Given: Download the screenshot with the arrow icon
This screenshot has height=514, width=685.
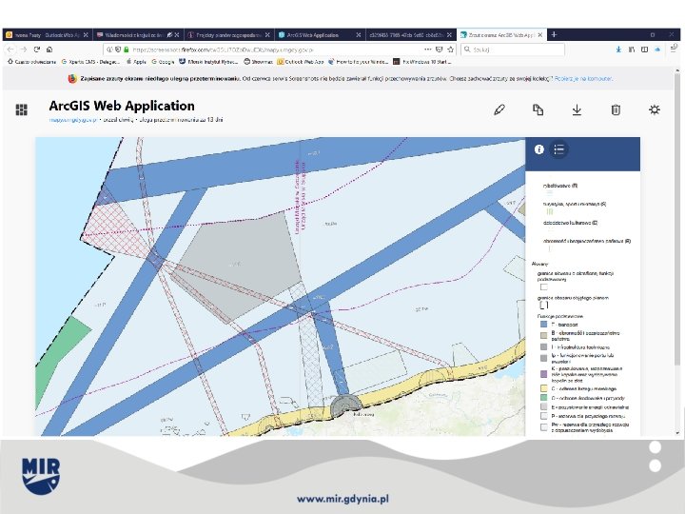Looking at the screenshot, I should (x=577, y=109).
